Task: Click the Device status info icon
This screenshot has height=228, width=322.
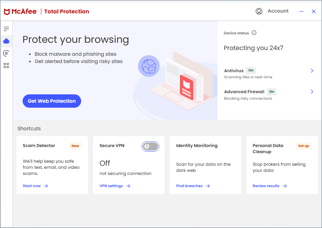Action: 254,33
